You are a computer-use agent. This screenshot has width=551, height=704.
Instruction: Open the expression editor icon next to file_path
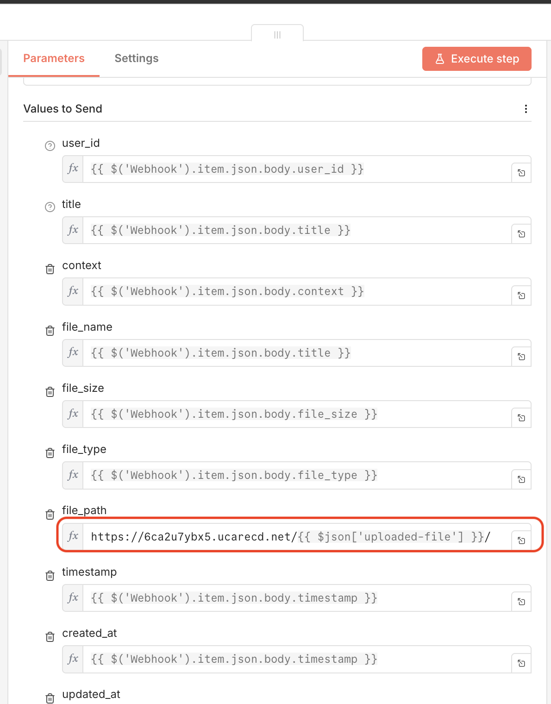tap(521, 540)
